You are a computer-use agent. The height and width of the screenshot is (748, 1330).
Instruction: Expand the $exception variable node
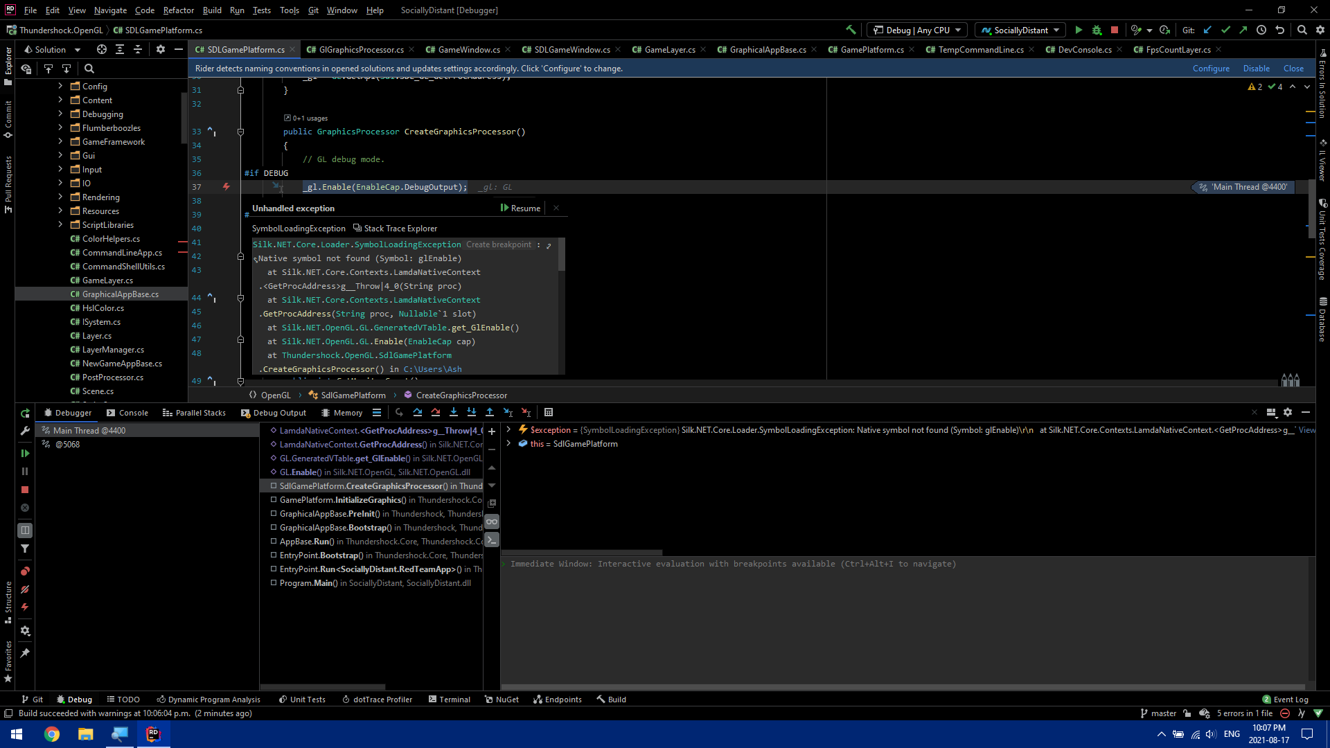[509, 430]
